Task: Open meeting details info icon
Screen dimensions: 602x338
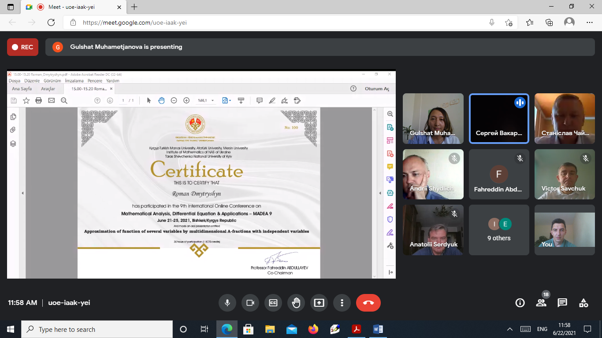Action: (x=520, y=303)
